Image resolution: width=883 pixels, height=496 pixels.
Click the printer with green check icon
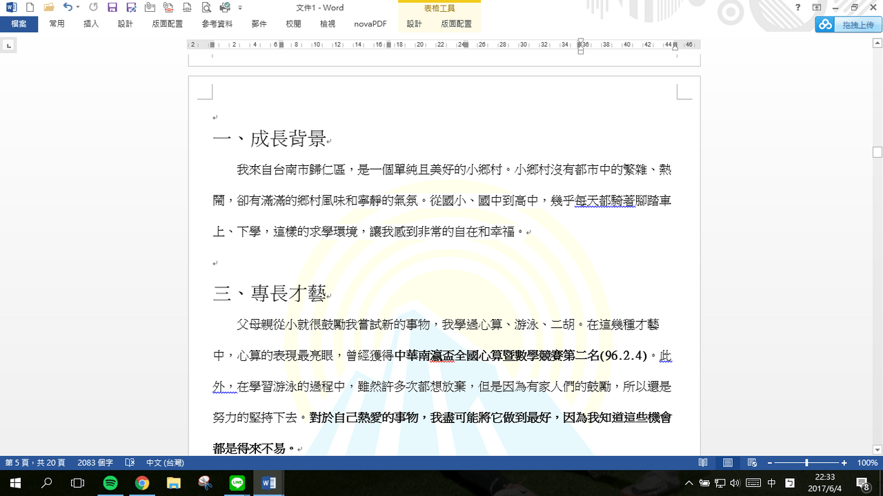[225, 8]
